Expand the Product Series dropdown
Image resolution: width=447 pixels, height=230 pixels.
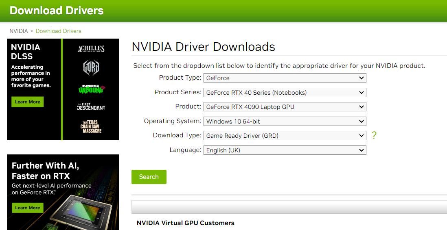click(x=285, y=93)
